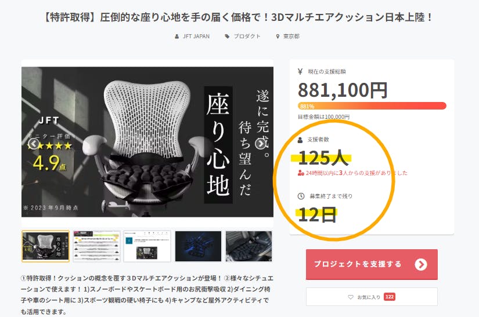Viewport: 479px width, 317px height.
Task: Click the previous image arrow on carousel
Action: [x=34, y=144]
